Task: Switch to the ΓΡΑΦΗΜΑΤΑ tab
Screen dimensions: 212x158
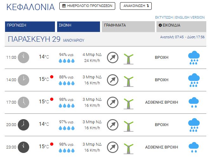Action: point(128,27)
